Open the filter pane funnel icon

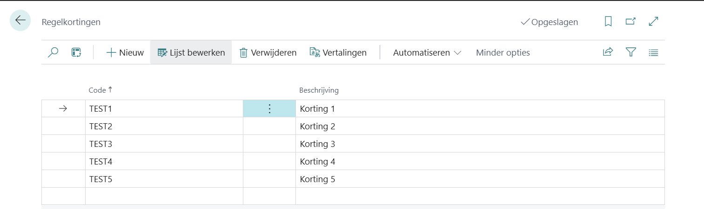(x=630, y=52)
